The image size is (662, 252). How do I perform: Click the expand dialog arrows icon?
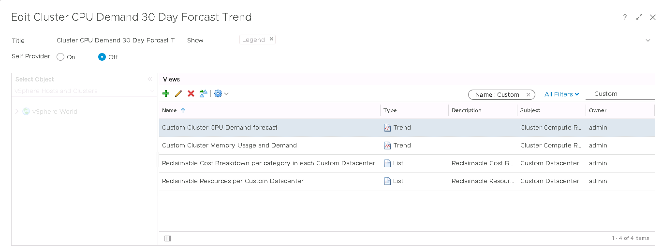[x=639, y=17]
